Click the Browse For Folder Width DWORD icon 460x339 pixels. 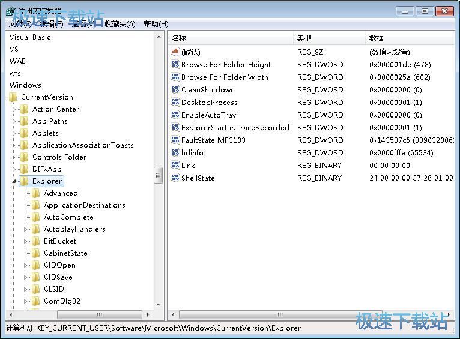point(175,77)
